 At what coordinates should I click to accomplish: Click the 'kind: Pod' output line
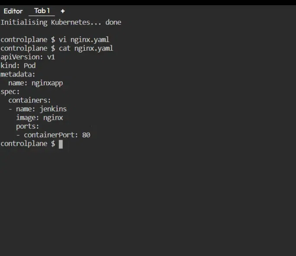click(x=18, y=66)
